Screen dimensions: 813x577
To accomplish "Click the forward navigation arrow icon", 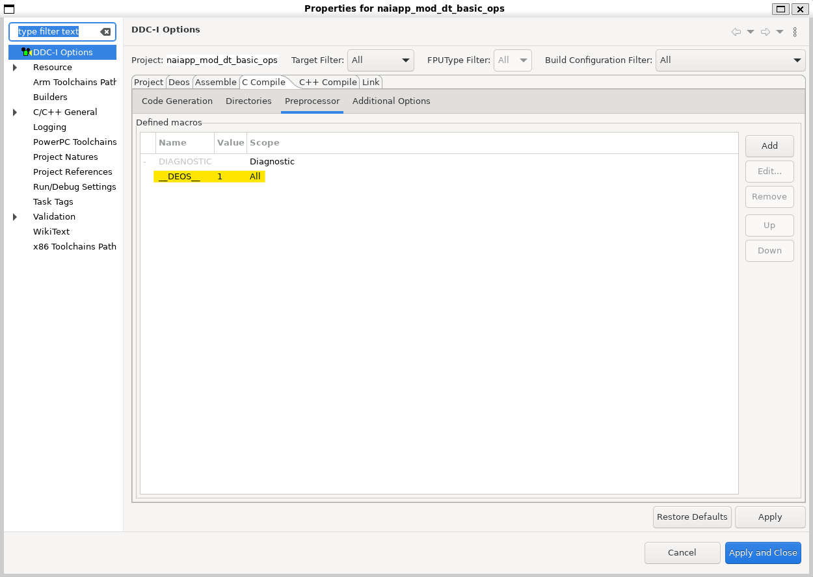I will coord(766,32).
